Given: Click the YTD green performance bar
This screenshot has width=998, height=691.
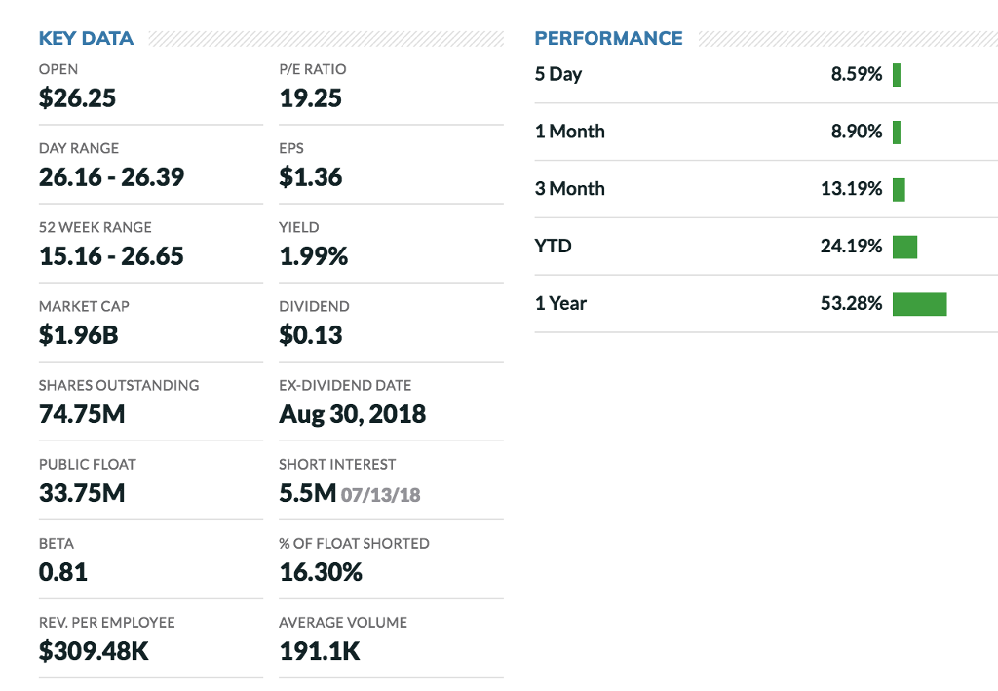Looking at the screenshot, I should pos(904,248).
